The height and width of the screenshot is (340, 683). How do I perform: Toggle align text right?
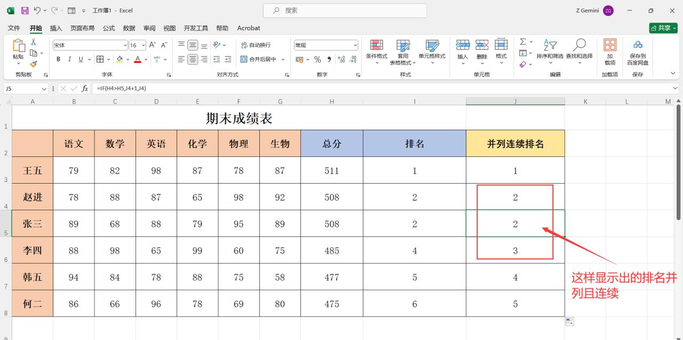[204, 59]
